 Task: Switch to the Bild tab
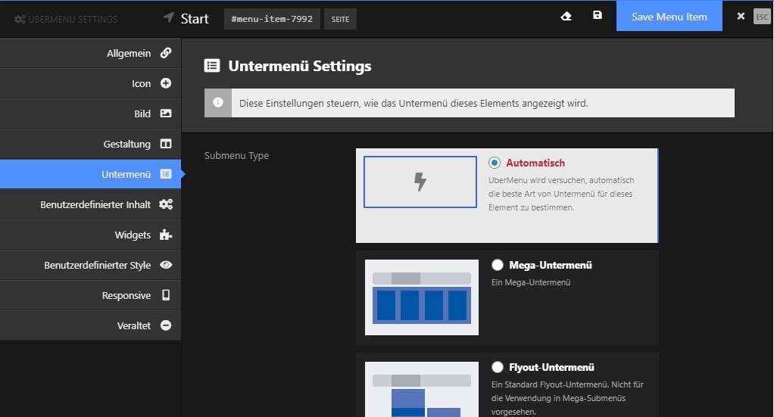[90, 114]
